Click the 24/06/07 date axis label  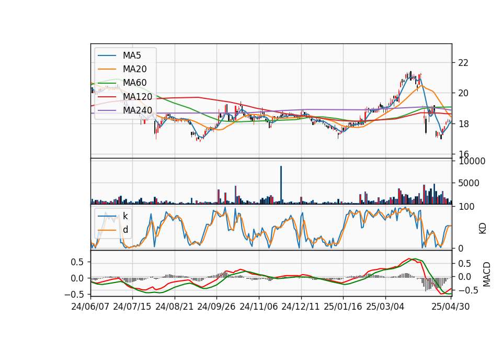(90, 307)
